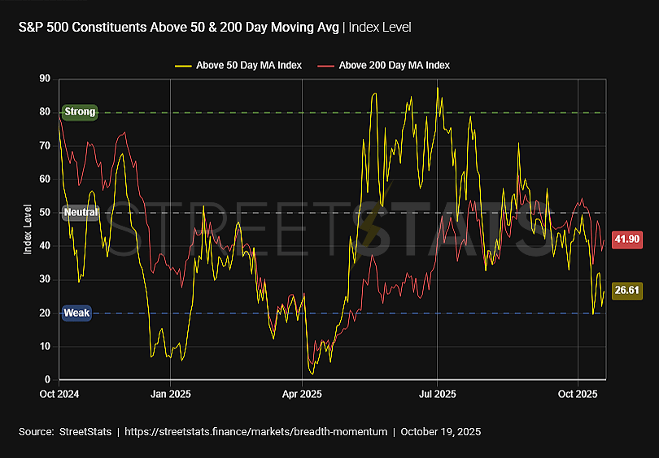Click the 30 y-axis tick label

click(x=45, y=279)
